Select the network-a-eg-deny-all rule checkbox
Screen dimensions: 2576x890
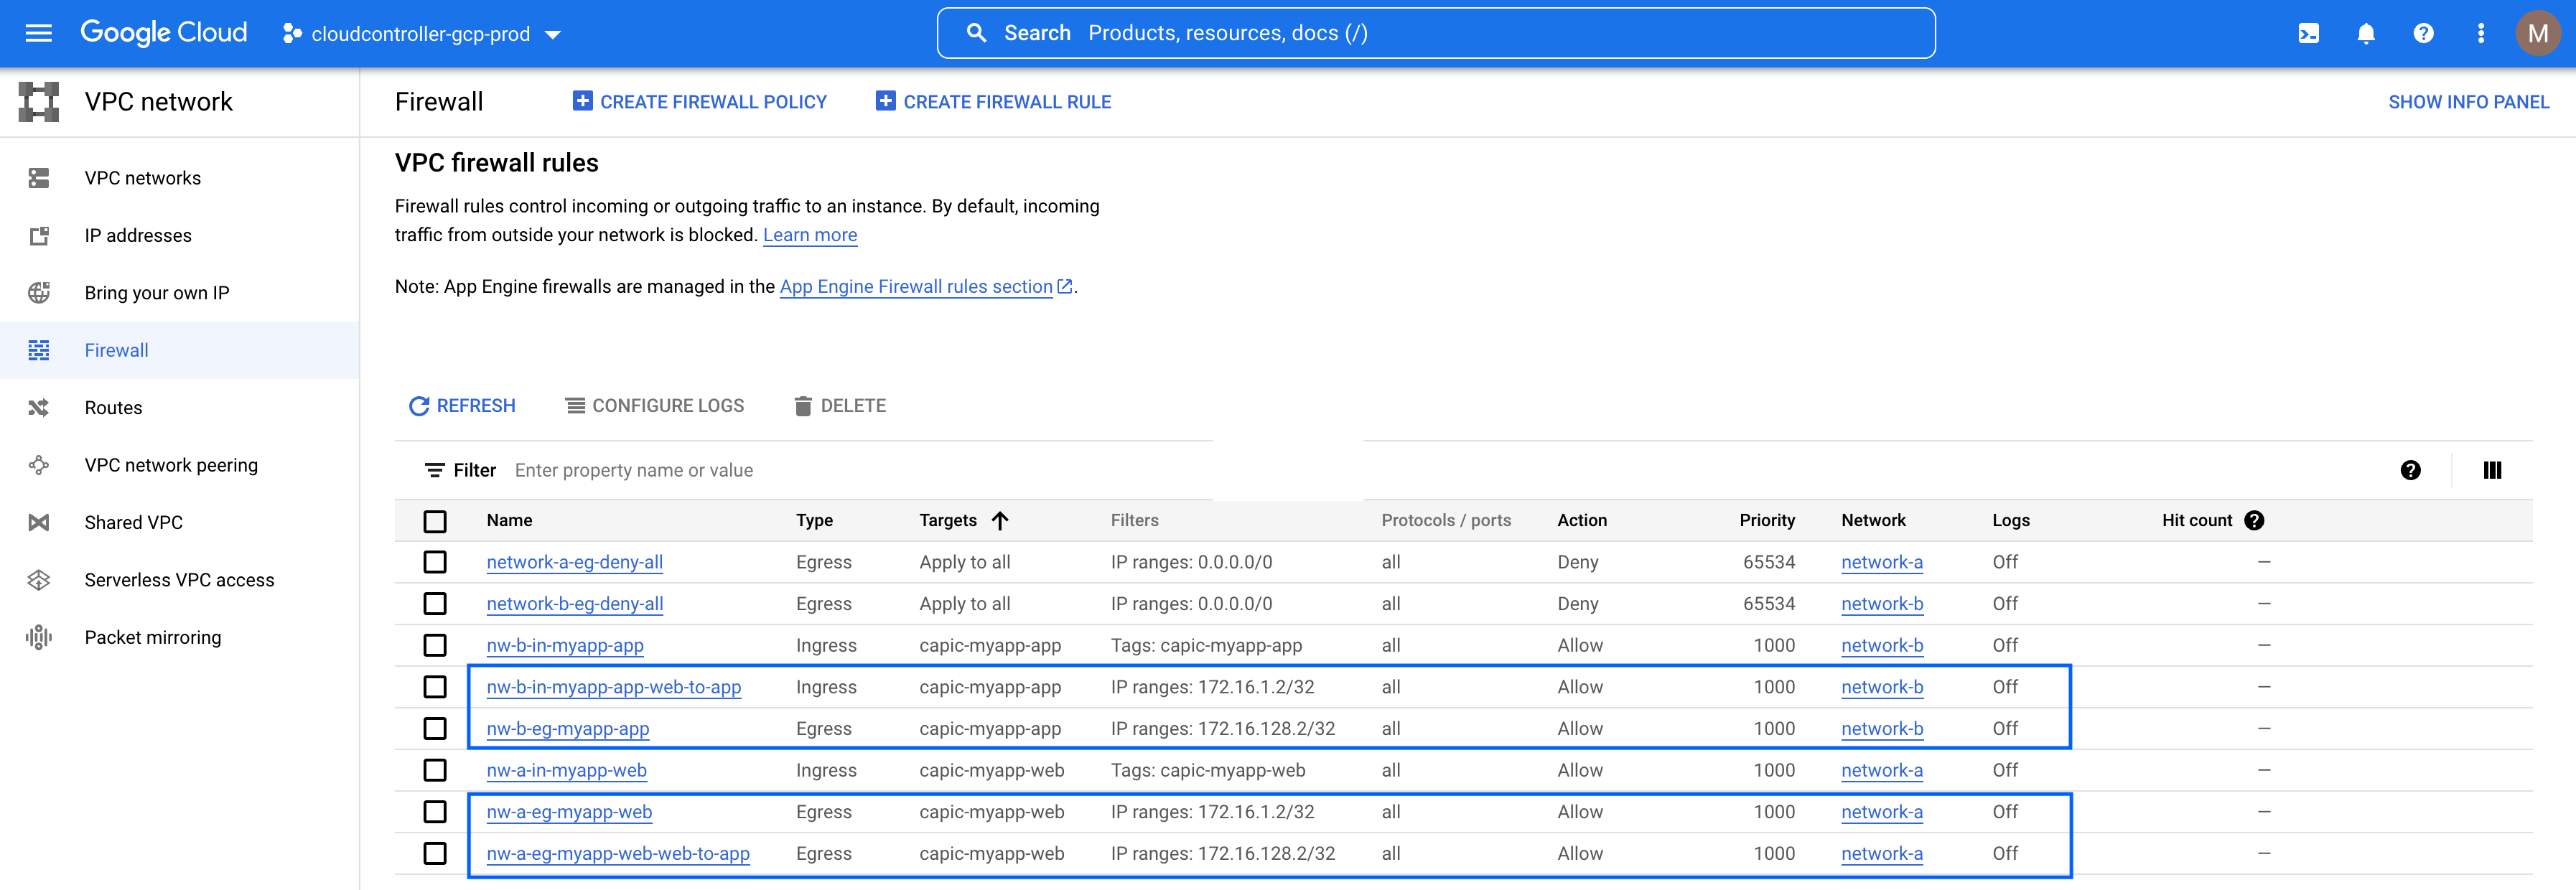435,562
